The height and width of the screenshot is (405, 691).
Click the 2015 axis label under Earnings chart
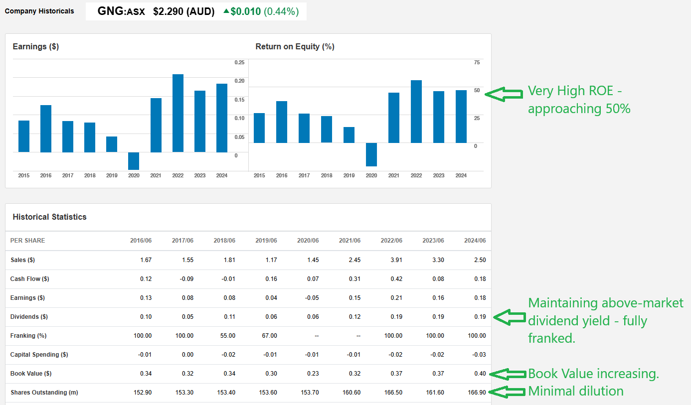(x=24, y=175)
